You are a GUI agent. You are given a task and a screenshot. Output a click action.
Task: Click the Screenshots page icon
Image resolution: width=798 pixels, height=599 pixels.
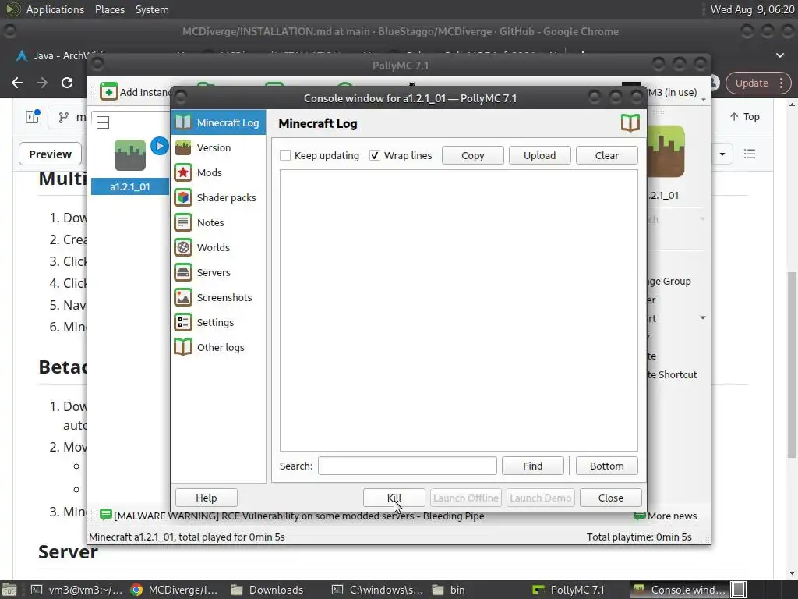point(183,297)
